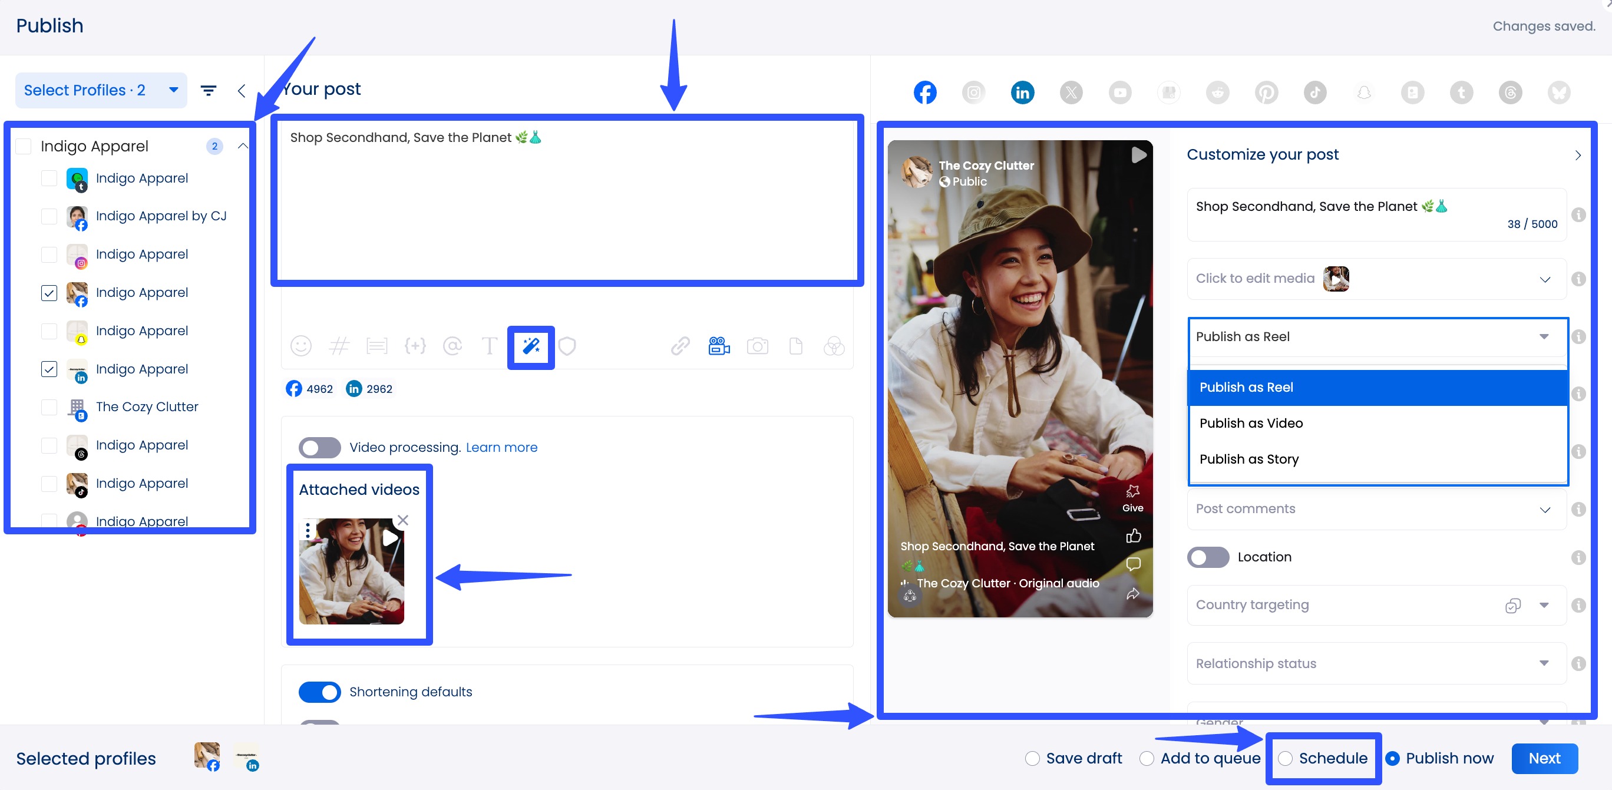Viewport: 1612px width, 790px height.
Task: Choose Publish as Story from the menu
Action: click(1248, 458)
